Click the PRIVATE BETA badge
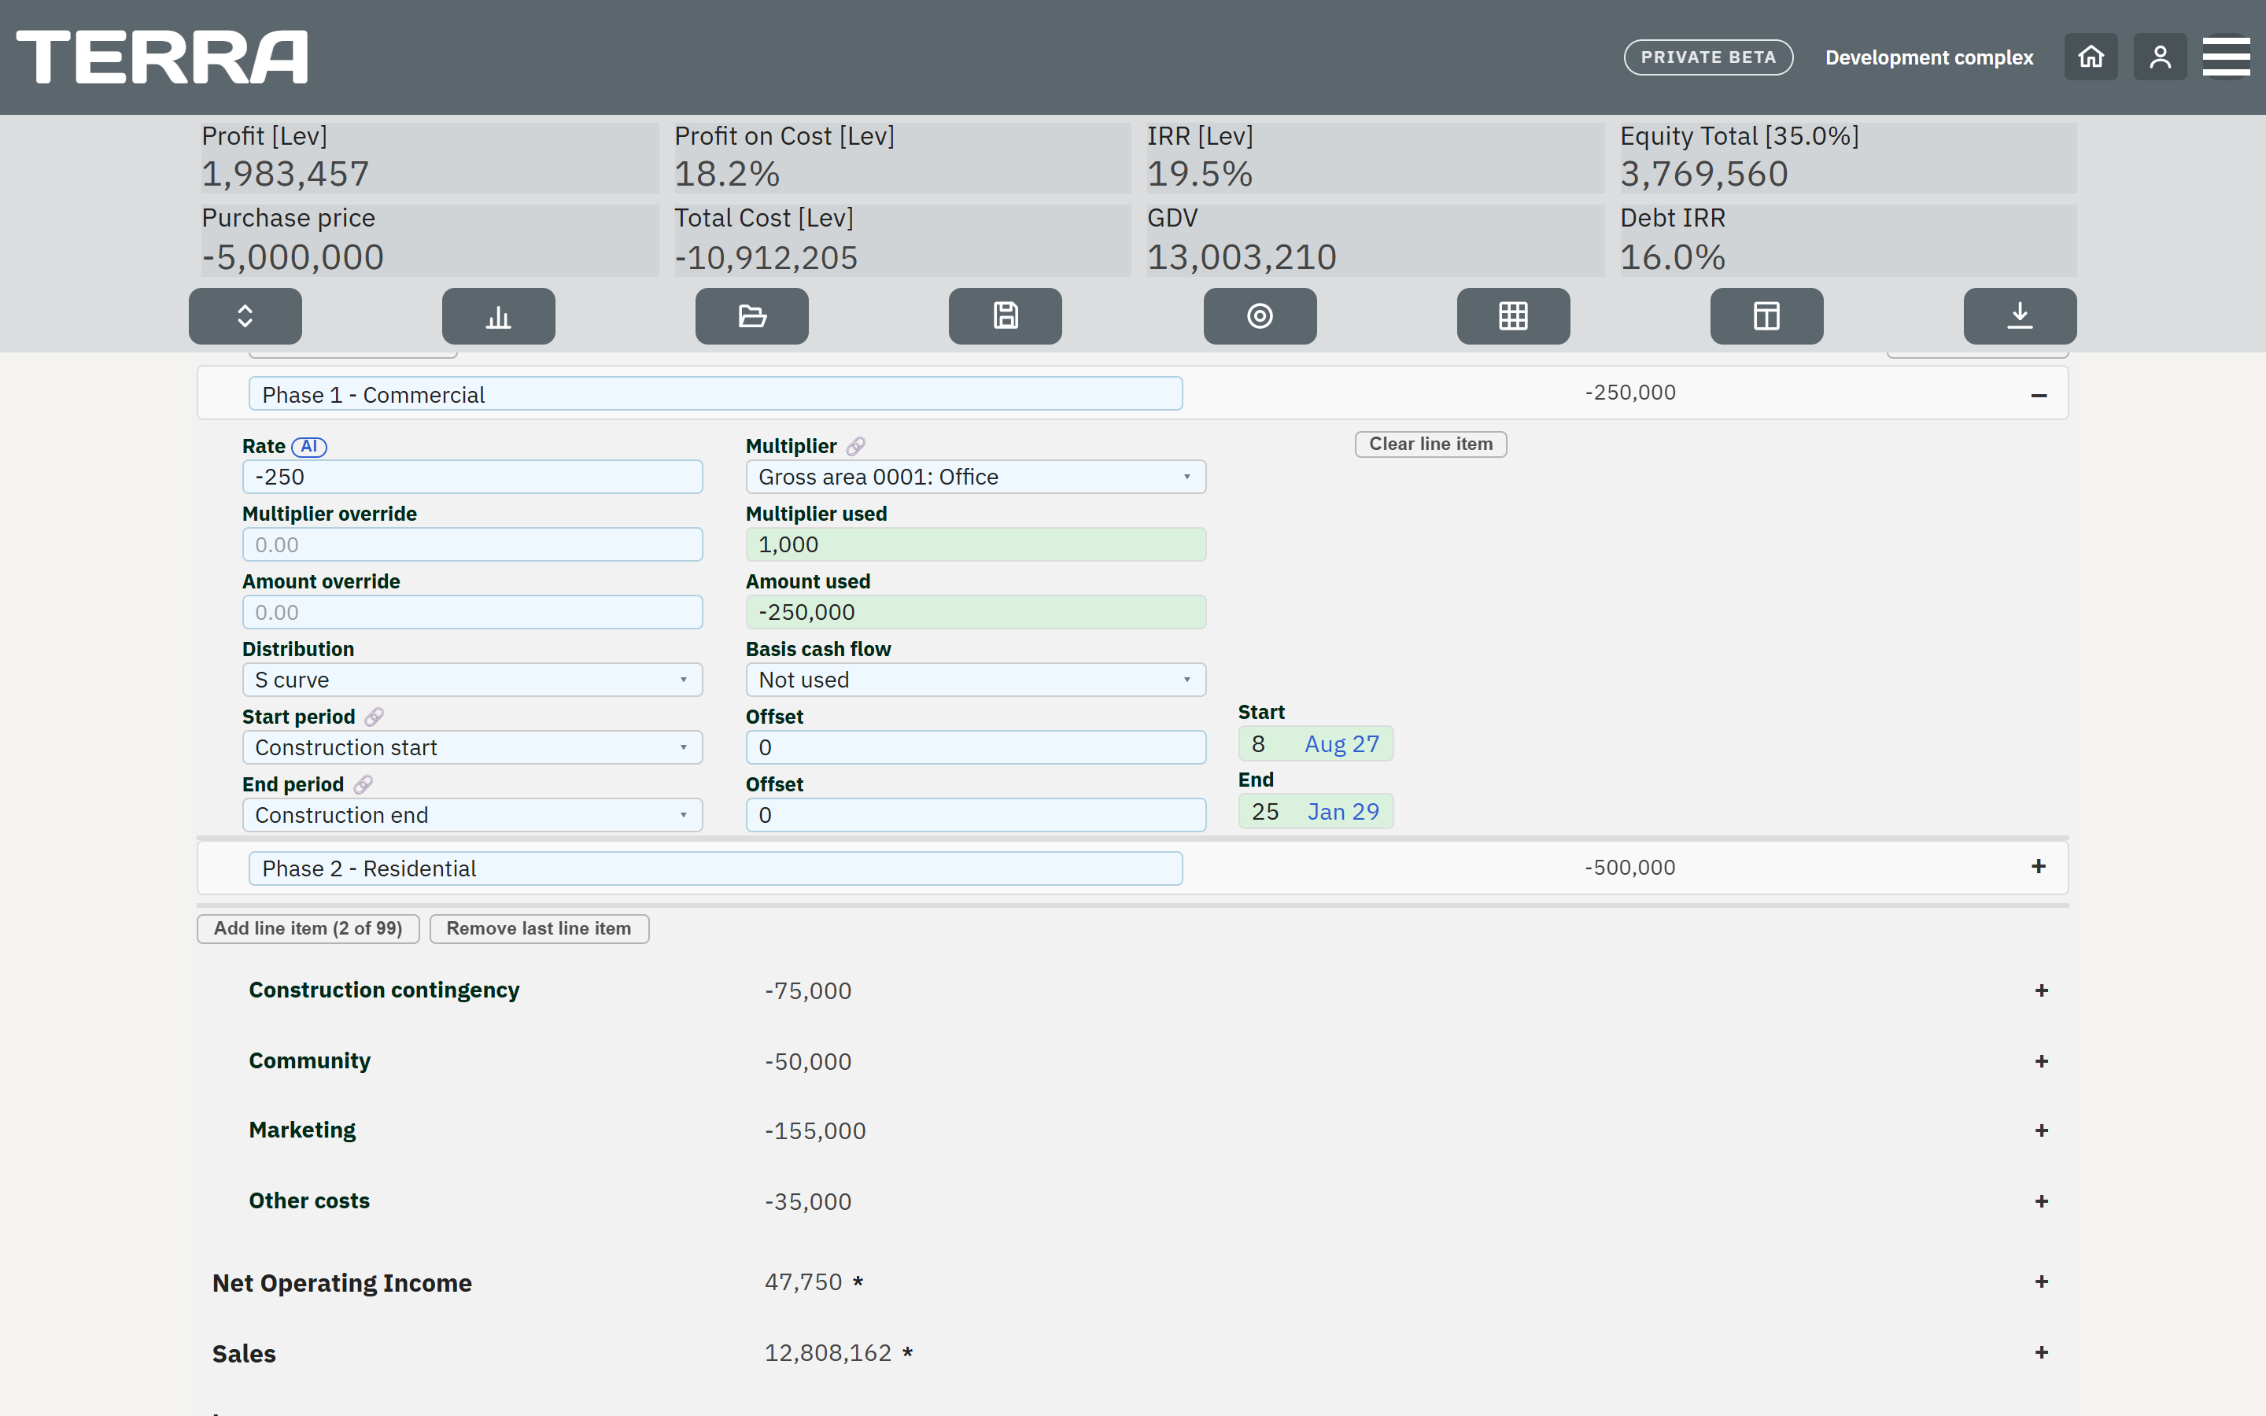2266x1416 pixels. pyautogui.click(x=1708, y=57)
